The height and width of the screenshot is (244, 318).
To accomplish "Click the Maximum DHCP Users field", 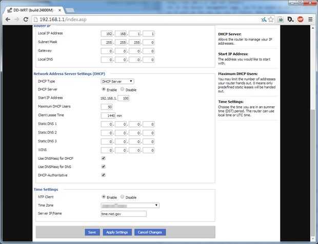I will click(x=107, y=107).
